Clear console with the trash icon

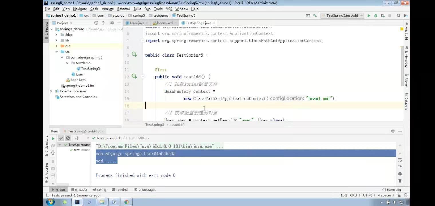click(400, 181)
